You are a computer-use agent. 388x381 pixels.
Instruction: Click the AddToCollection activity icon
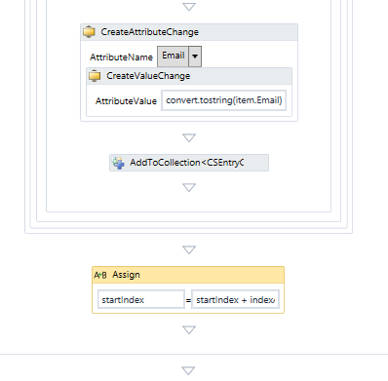click(118, 163)
